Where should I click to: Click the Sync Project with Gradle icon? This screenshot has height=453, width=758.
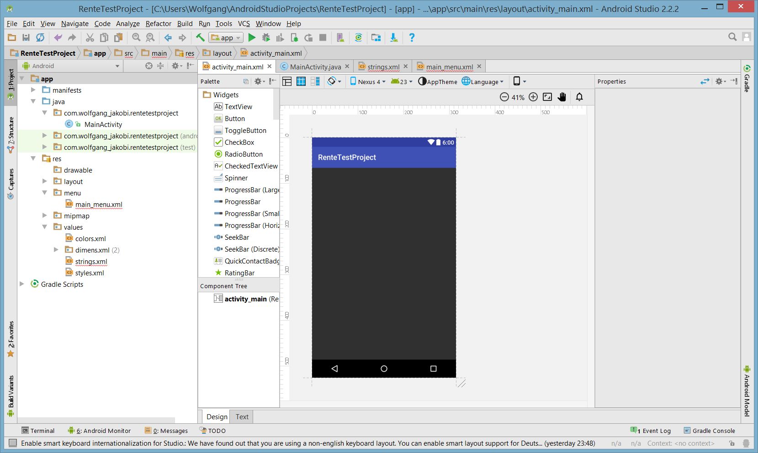(358, 38)
